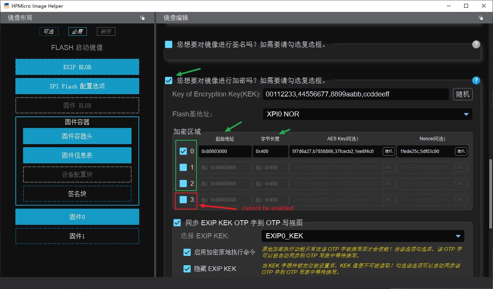493x289 pixels.
Task: Uncheck 隐藏 EXIP KEK option
Action: point(187,269)
